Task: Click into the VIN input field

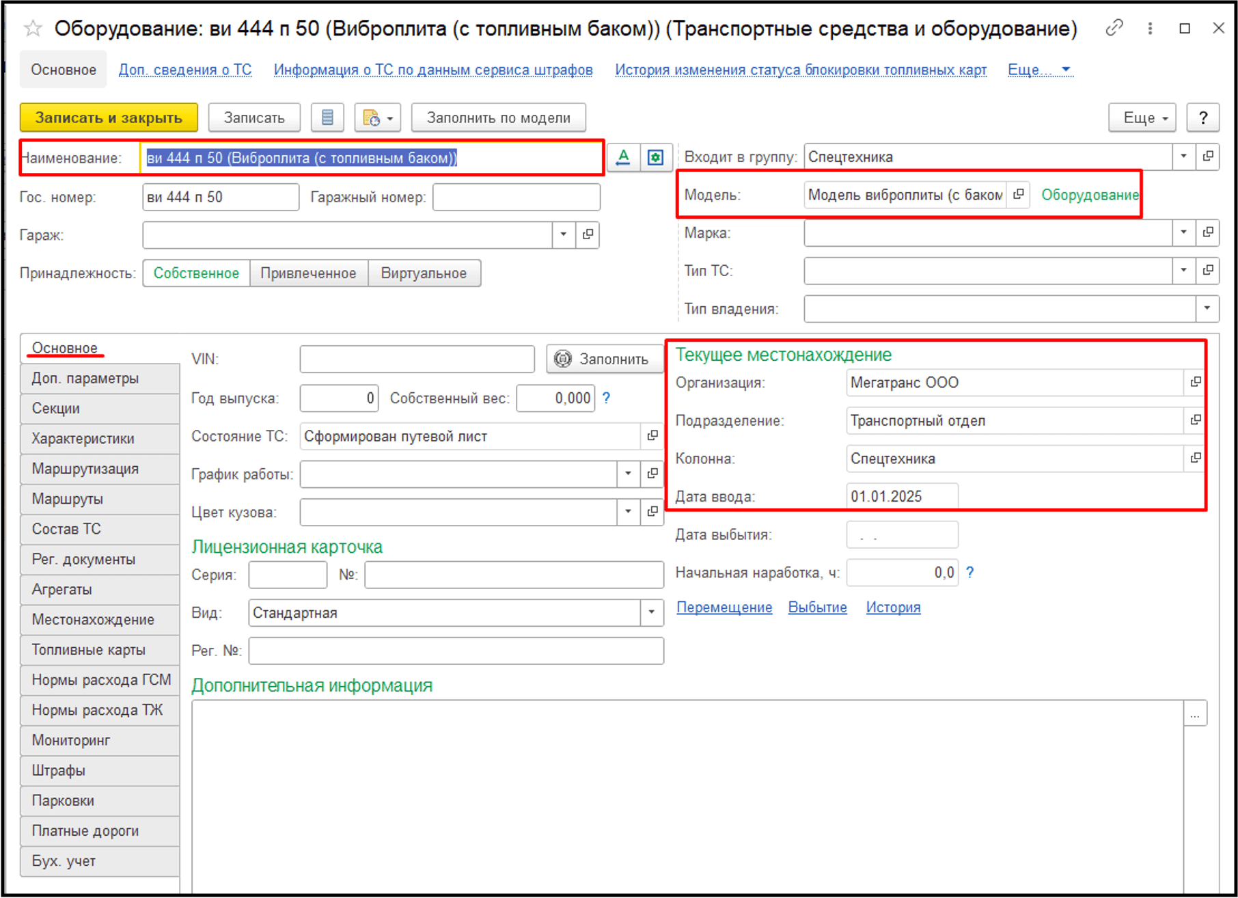Action: (417, 359)
